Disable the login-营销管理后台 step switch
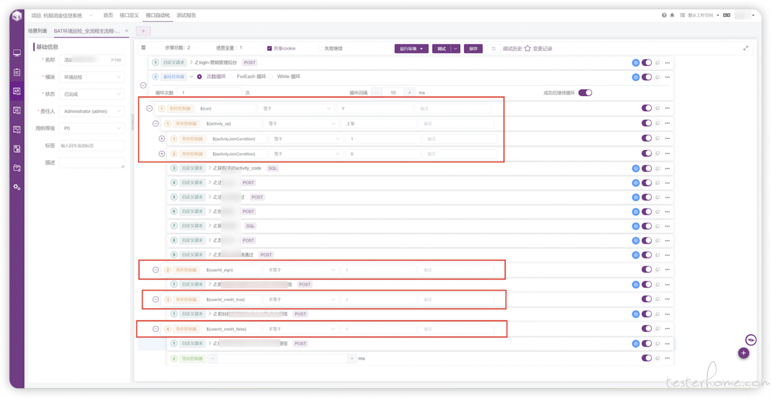771x398 pixels. [647, 63]
